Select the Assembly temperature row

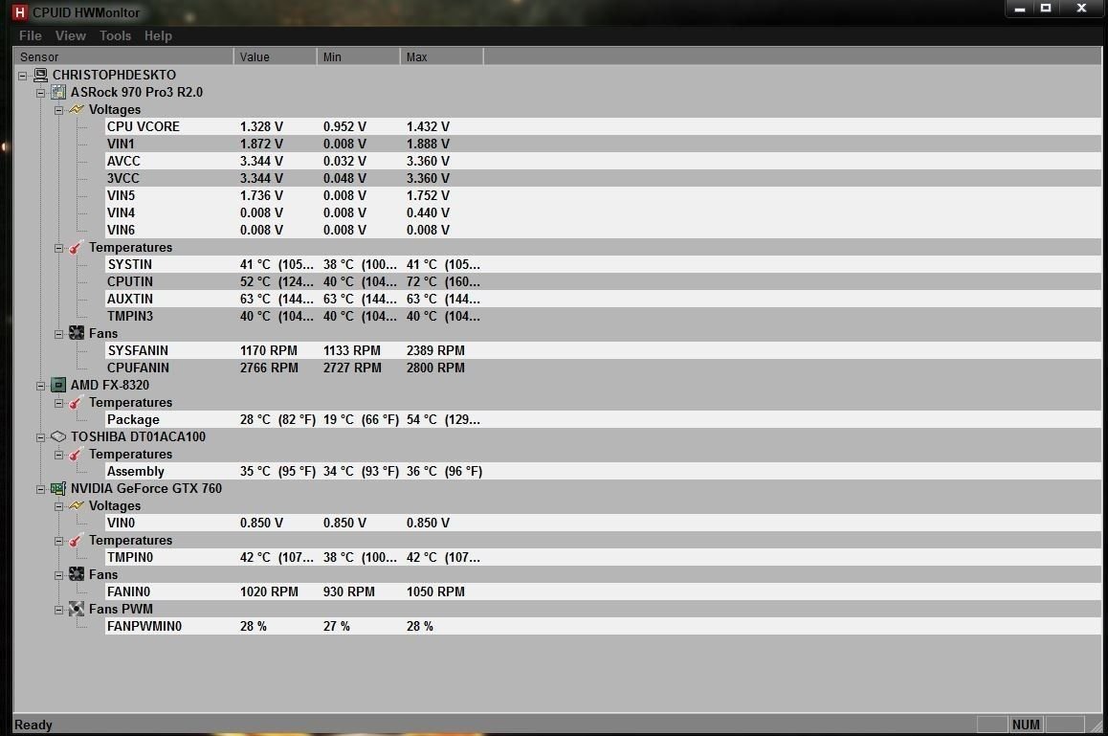(603, 471)
